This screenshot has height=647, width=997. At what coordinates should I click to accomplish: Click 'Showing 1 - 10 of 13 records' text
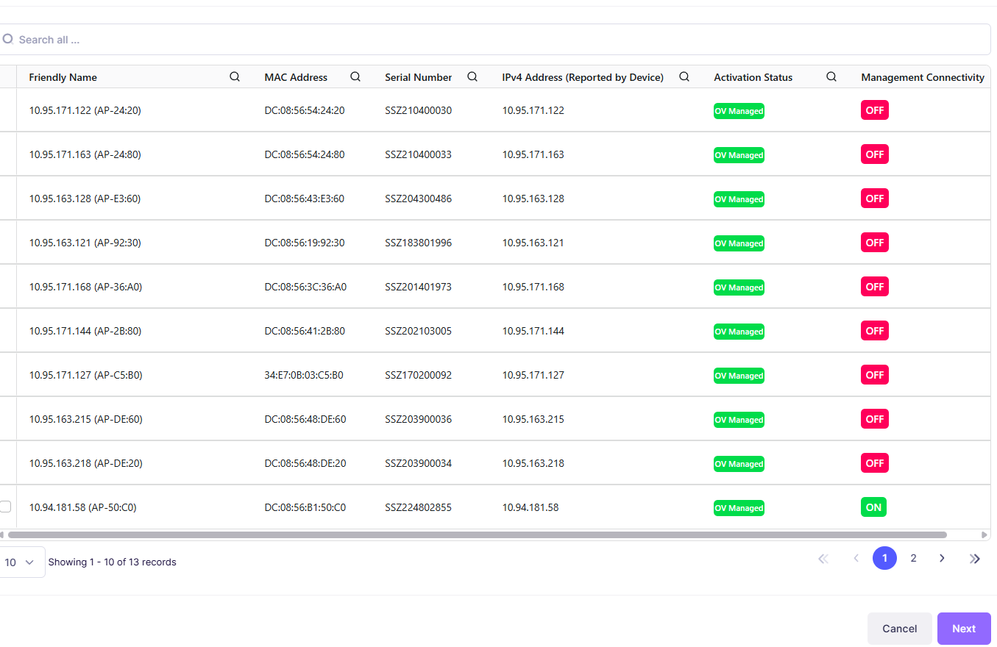pyautogui.click(x=112, y=562)
